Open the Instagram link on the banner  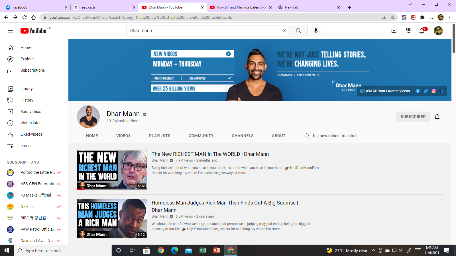pos(434,91)
